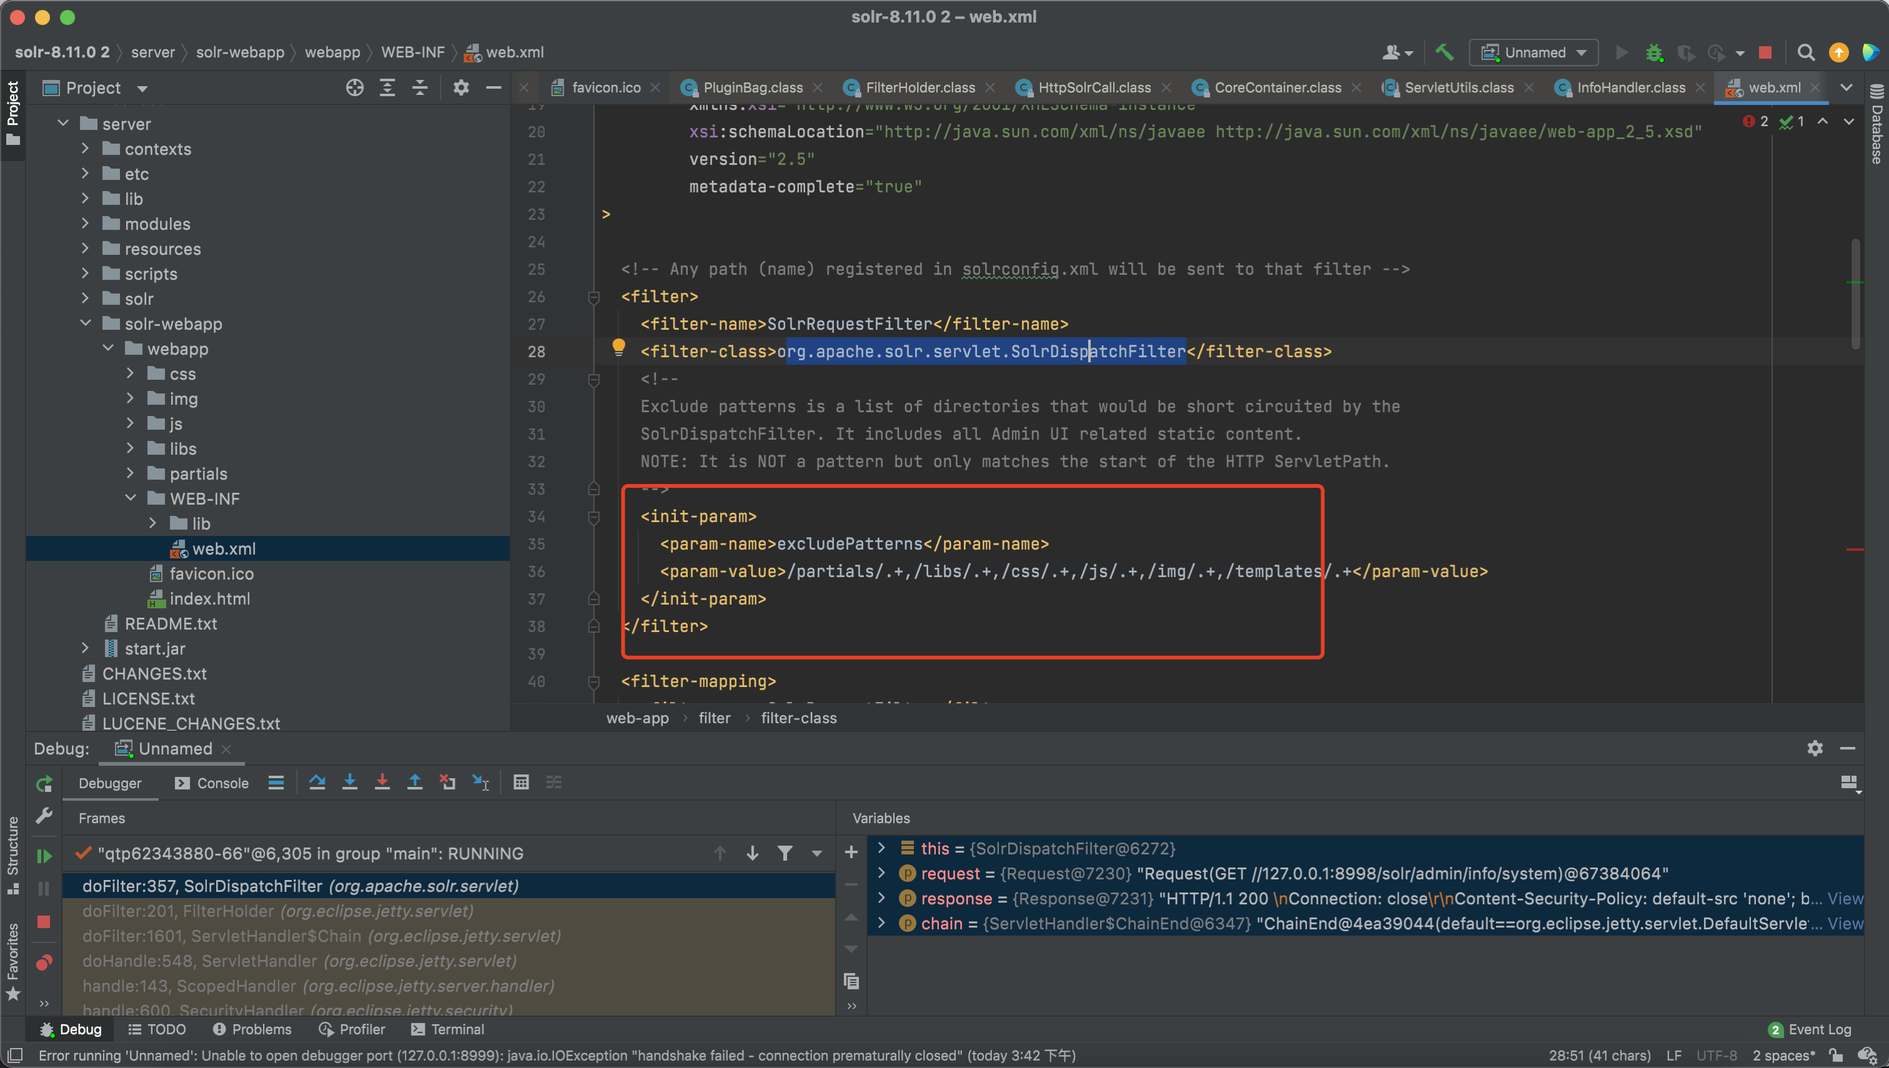Click the Run to Cursor icon
The height and width of the screenshot is (1068, 1889).
click(480, 783)
